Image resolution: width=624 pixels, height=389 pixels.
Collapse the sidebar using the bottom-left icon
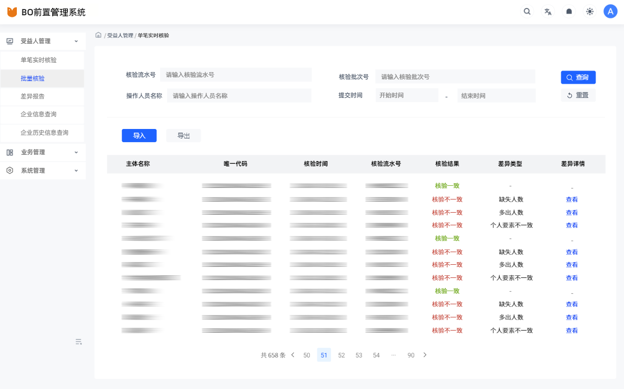tap(78, 341)
